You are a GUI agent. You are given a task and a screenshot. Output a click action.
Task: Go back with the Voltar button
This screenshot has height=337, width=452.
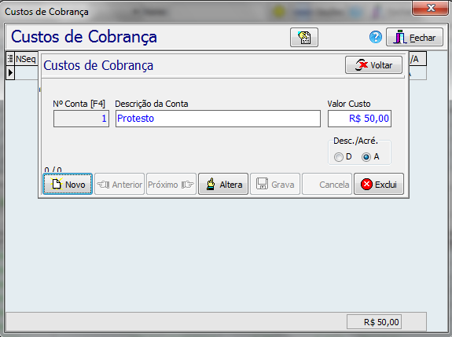point(373,65)
